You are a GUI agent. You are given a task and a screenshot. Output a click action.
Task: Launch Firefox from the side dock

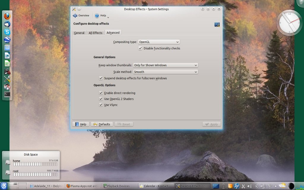click(x=7, y=16)
